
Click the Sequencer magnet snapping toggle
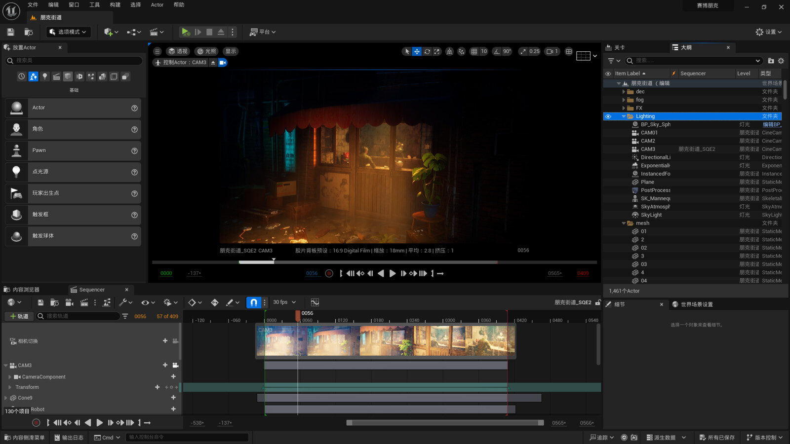253,302
